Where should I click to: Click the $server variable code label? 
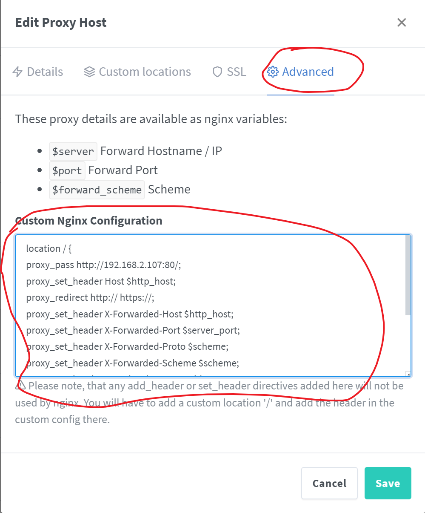tap(73, 151)
